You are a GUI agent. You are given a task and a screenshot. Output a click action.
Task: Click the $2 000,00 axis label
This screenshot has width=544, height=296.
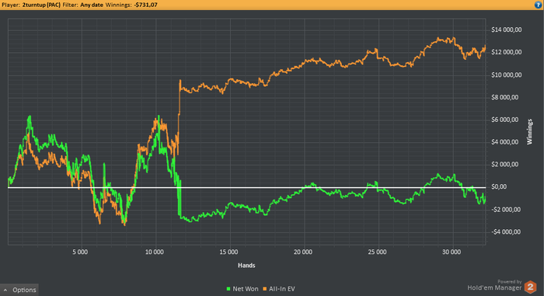click(x=505, y=165)
